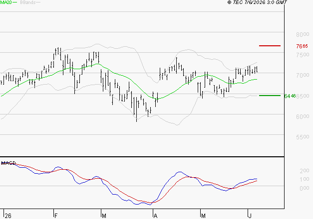Click the 200 MACD axis label

coord(305,171)
